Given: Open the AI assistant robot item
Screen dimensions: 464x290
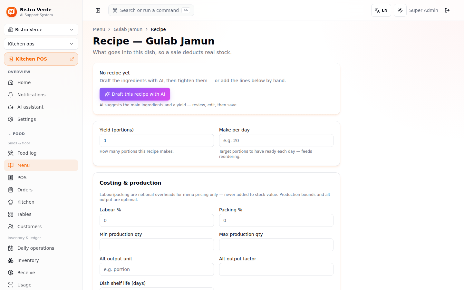Looking at the screenshot, I should [41, 107].
